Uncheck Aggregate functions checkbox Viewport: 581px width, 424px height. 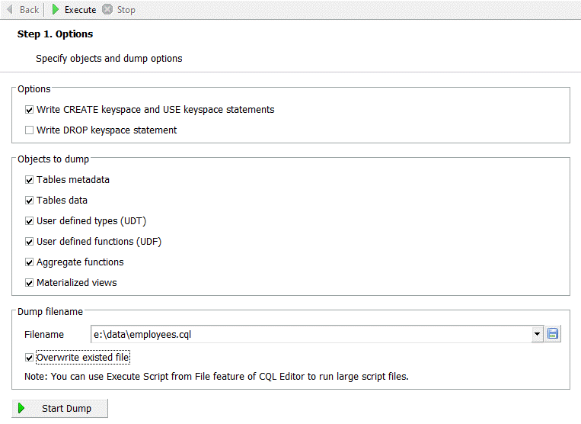30,262
